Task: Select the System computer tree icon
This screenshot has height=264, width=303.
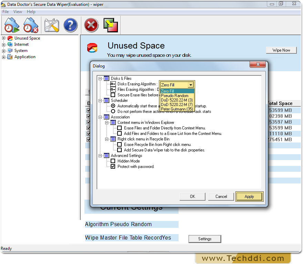Action: pyautogui.click(x=10, y=51)
